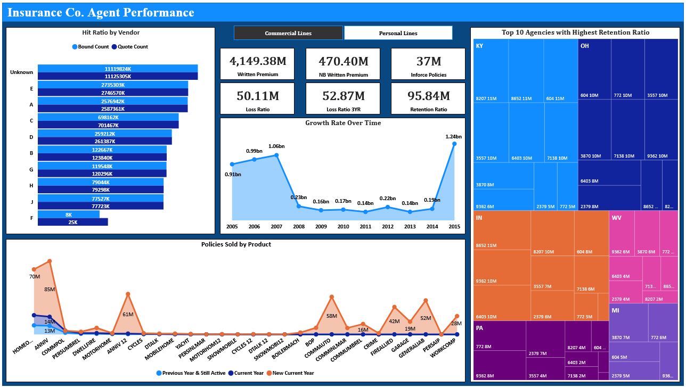
Task: Select vendor A quote bar 2587361K
Action: coord(113,109)
